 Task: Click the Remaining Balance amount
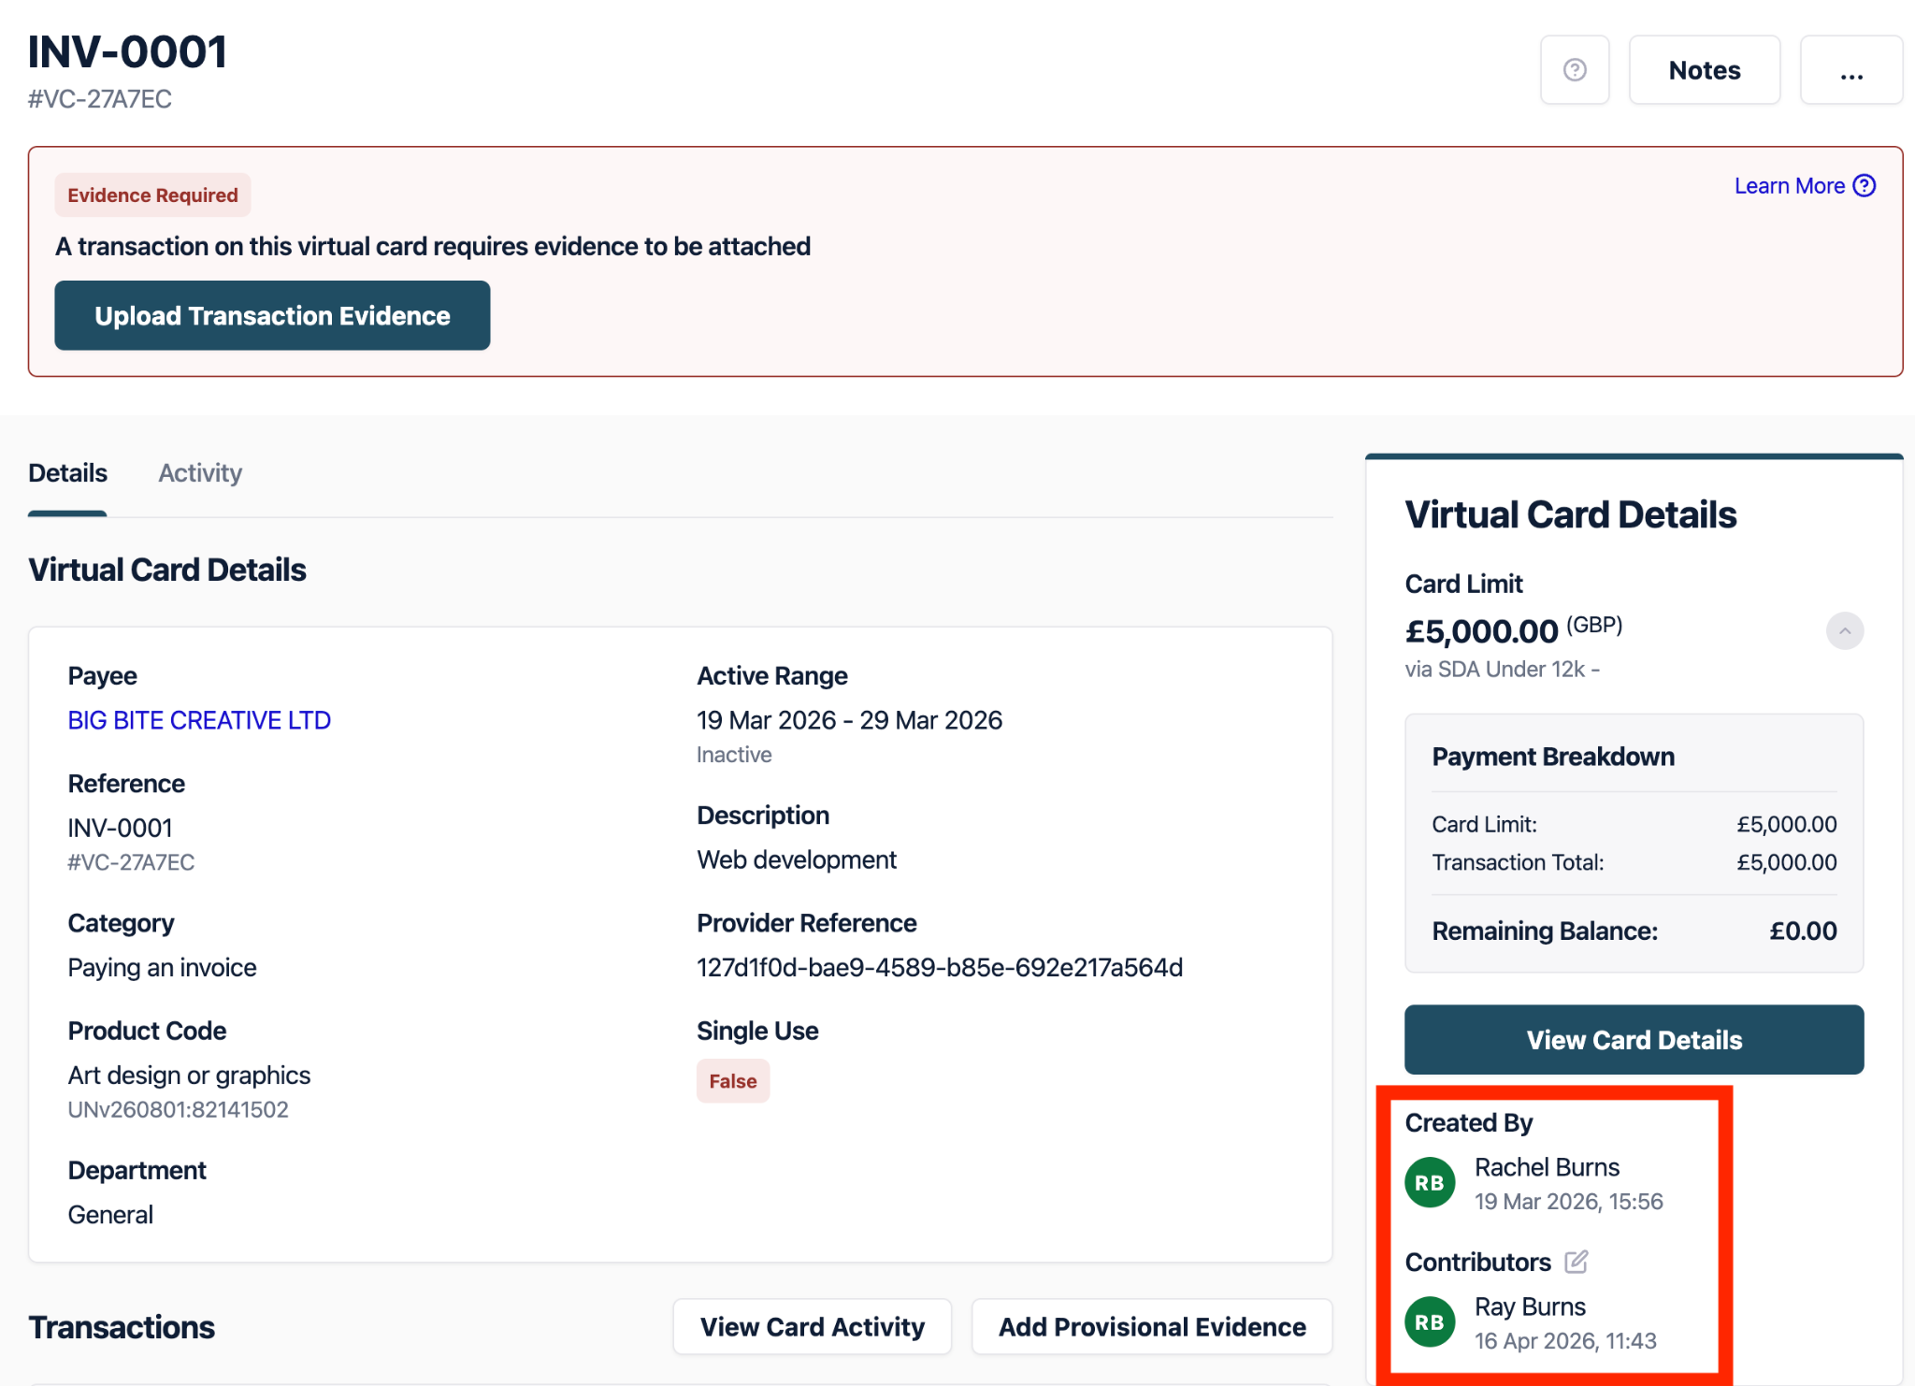click(x=1802, y=931)
